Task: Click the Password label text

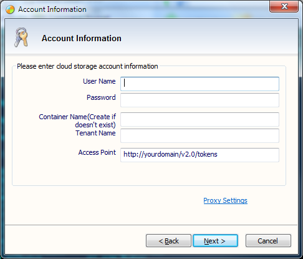Action: (101, 97)
